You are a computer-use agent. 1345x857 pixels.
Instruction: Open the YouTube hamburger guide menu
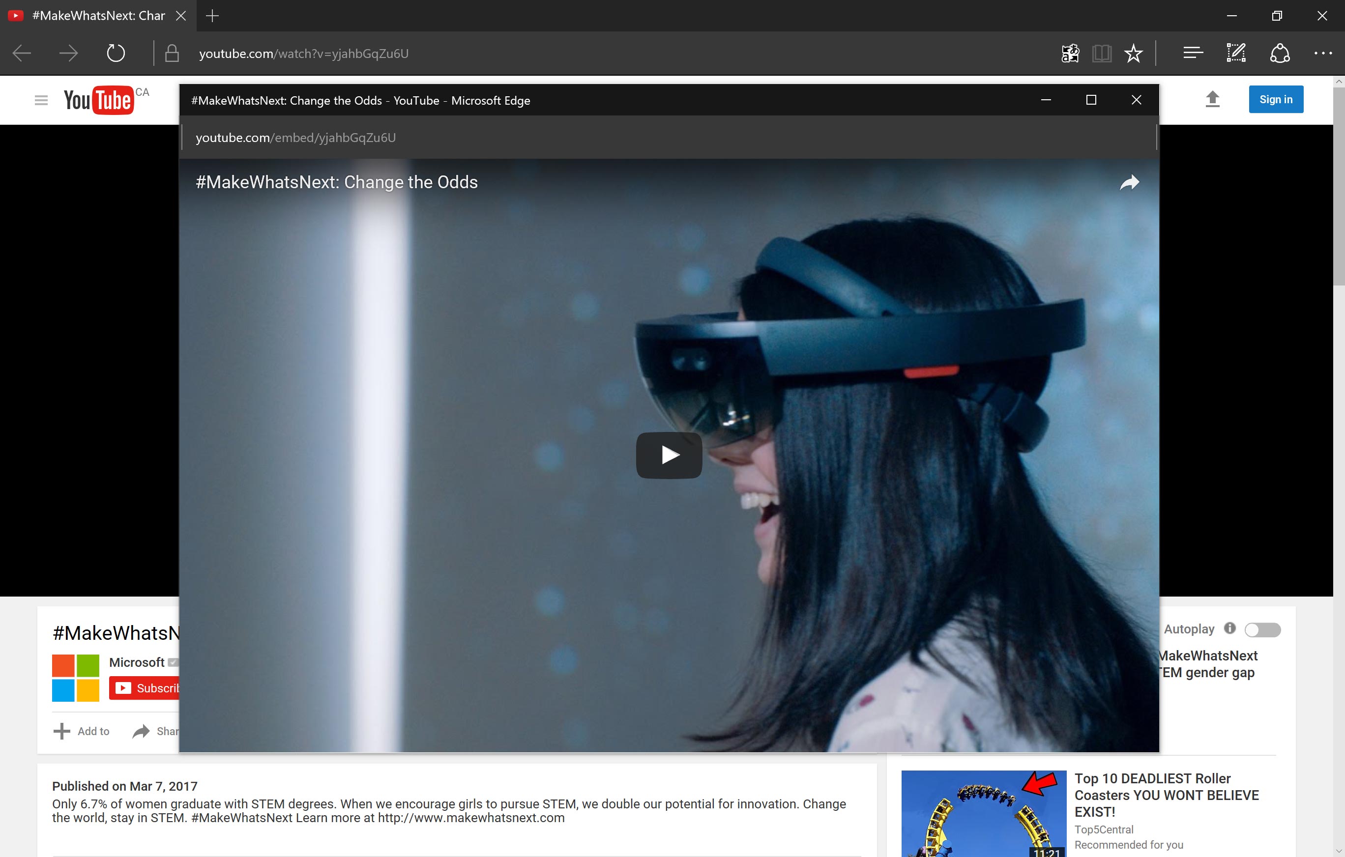click(x=41, y=100)
